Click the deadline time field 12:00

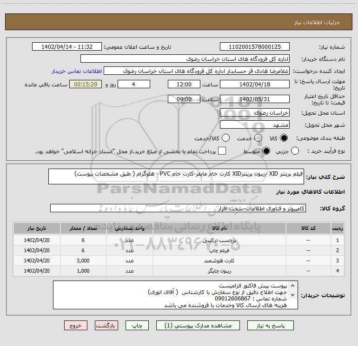(184, 84)
